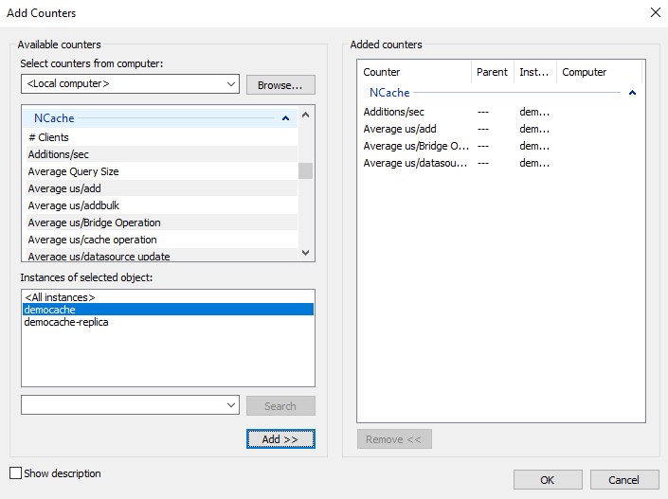Select Additions/sec in available counters

162,154
